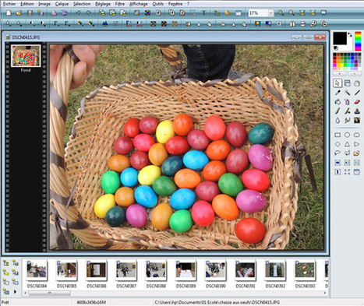Click the load selection folder icon
The height and width of the screenshot is (306, 364).
pos(357,153)
